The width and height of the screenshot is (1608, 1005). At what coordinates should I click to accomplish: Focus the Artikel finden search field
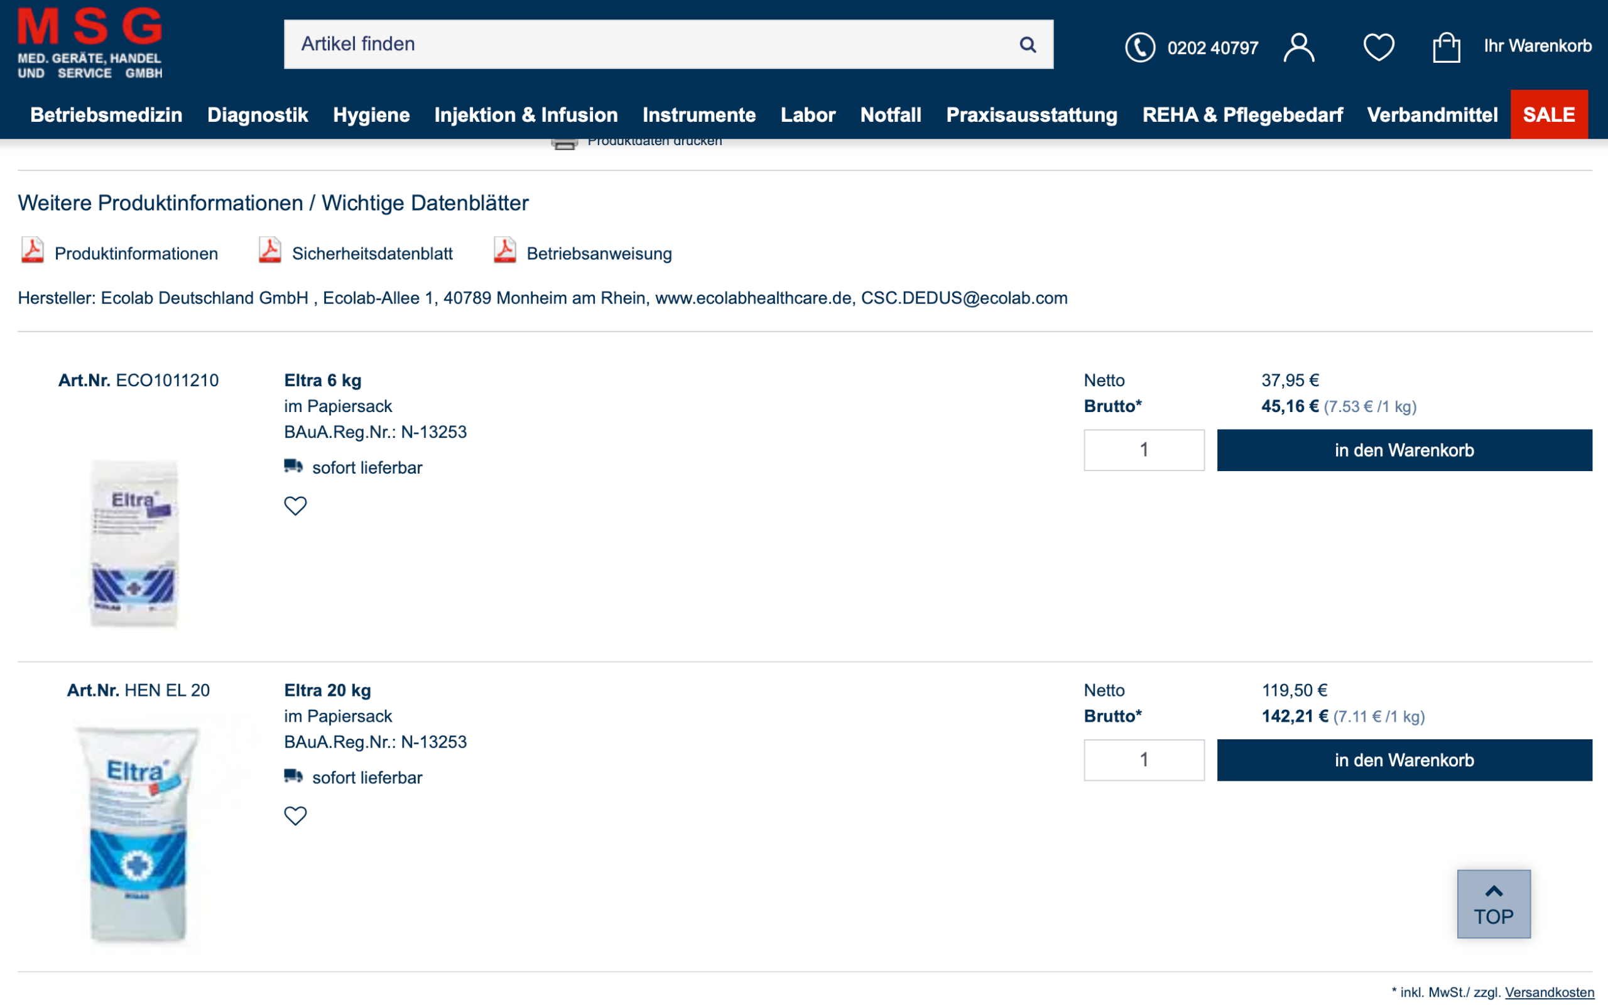pyautogui.click(x=668, y=44)
